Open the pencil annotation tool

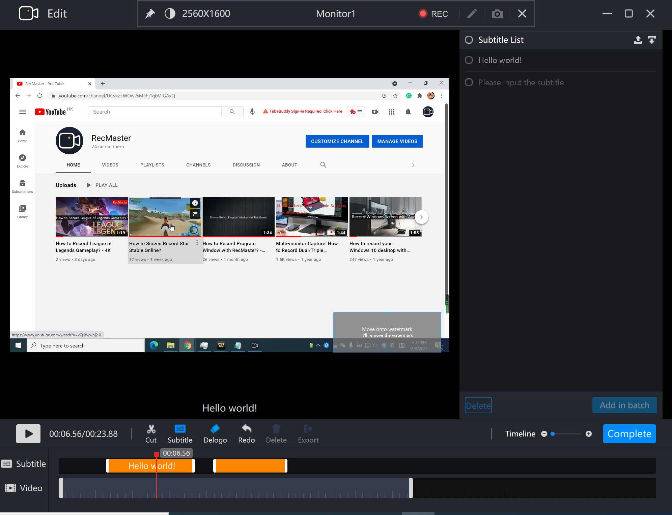(472, 14)
